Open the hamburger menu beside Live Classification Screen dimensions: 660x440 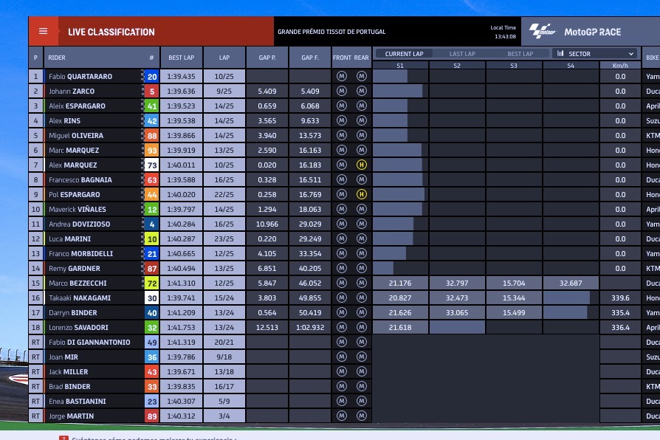[43, 32]
